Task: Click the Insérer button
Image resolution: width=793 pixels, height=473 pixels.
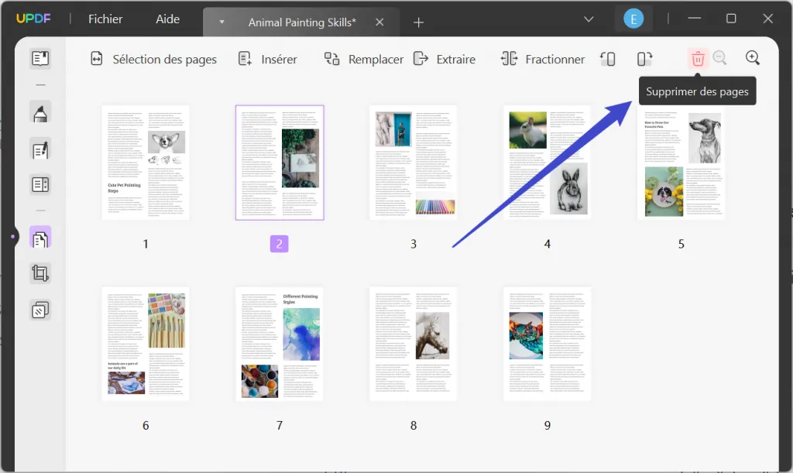Action: (x=269, y=59)
